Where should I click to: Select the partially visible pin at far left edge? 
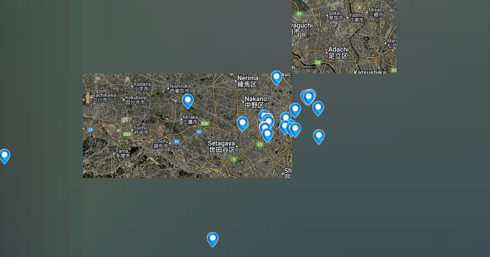4,156
